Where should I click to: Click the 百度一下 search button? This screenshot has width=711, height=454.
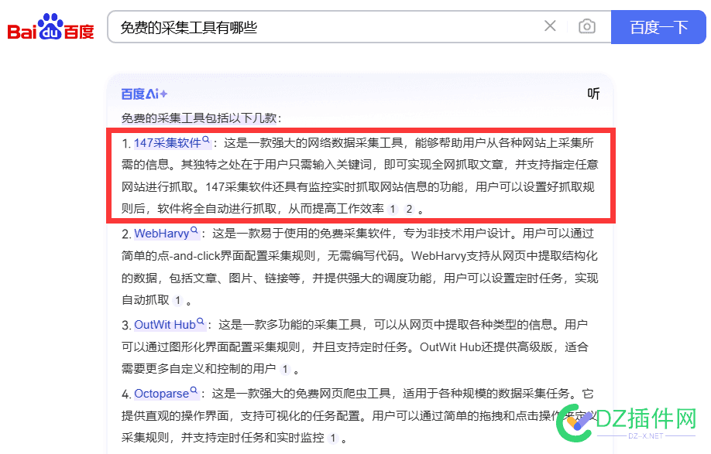658,27
